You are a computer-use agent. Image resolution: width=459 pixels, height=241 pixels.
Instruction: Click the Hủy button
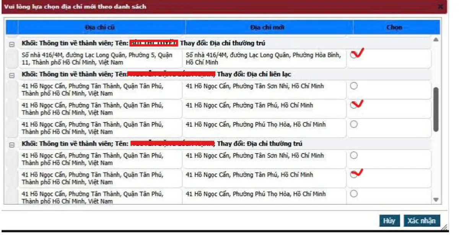[x=389, y=221]
